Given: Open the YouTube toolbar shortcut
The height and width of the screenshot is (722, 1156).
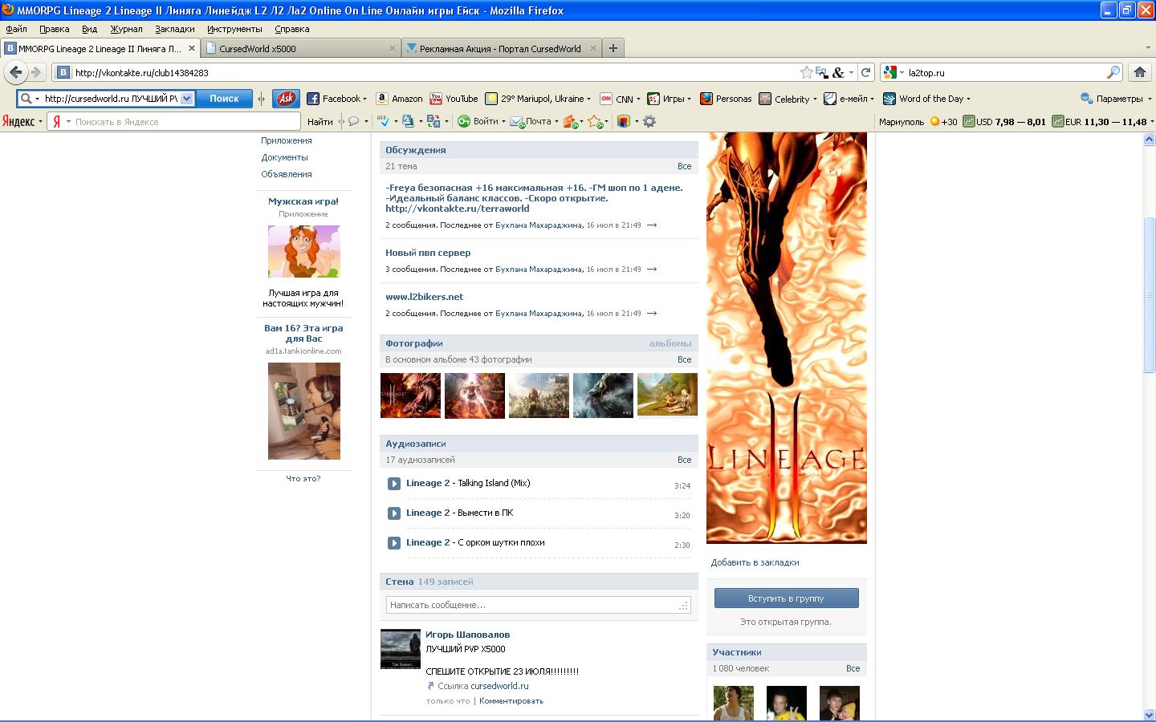Looking at the screenshot, I should tap(454, 99).
